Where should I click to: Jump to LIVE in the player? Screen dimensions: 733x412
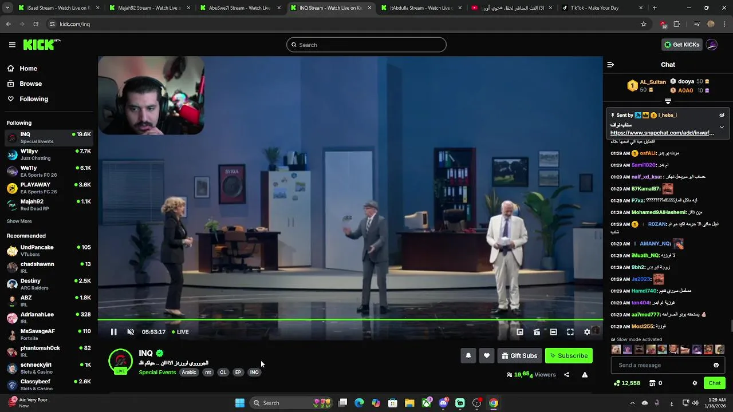[180, 332]
